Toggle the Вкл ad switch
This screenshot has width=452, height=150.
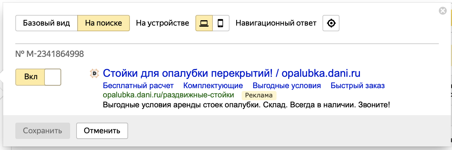[38, 77]
